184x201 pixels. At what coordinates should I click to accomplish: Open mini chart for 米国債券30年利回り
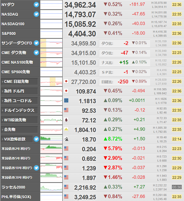pos(51,178)
